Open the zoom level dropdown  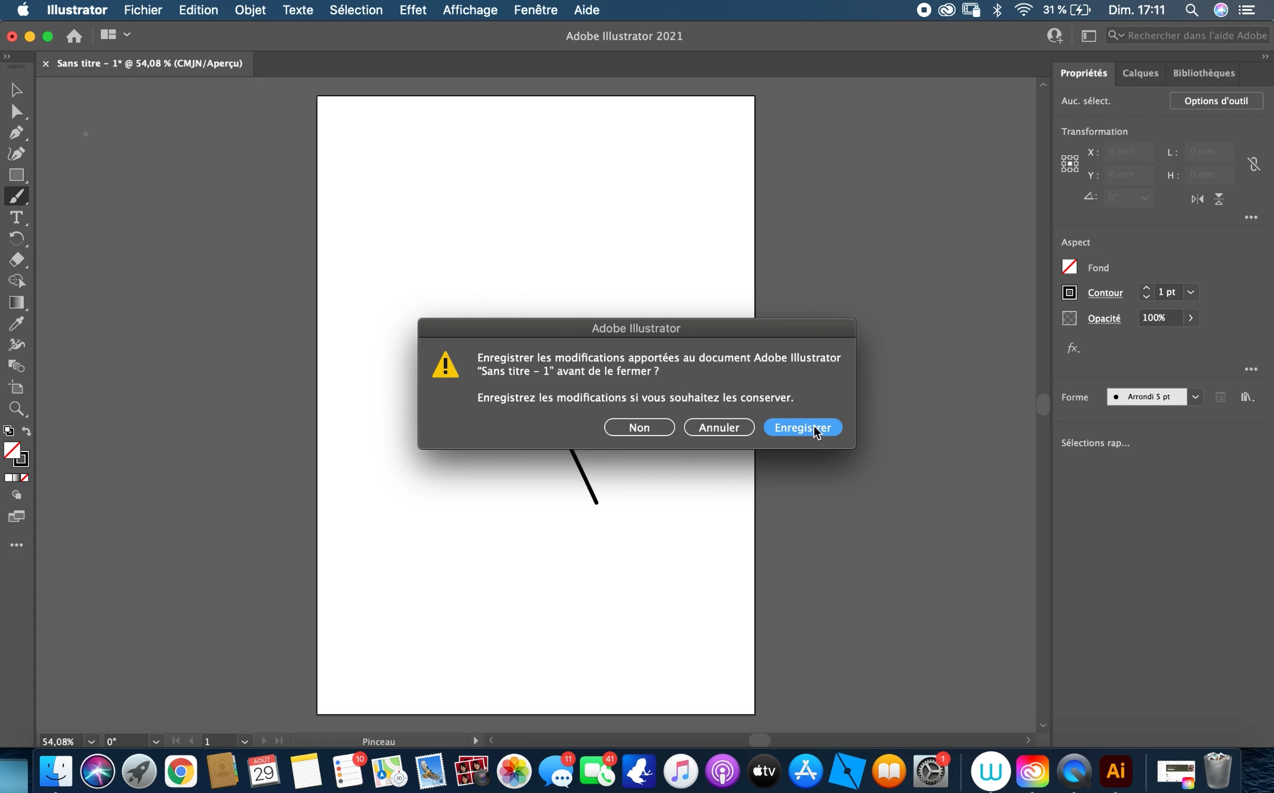(91, 741)
